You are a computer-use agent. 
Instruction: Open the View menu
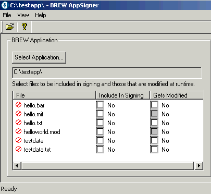[x=23, y=15]
